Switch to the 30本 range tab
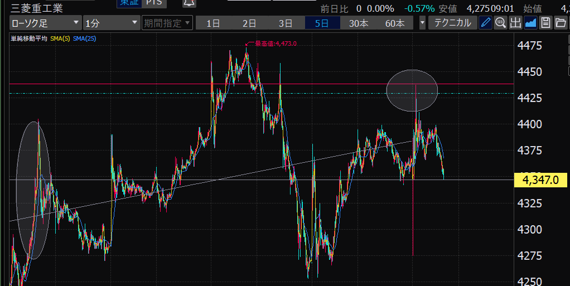Viewport: 570px width, 286px height. [359, 23]
